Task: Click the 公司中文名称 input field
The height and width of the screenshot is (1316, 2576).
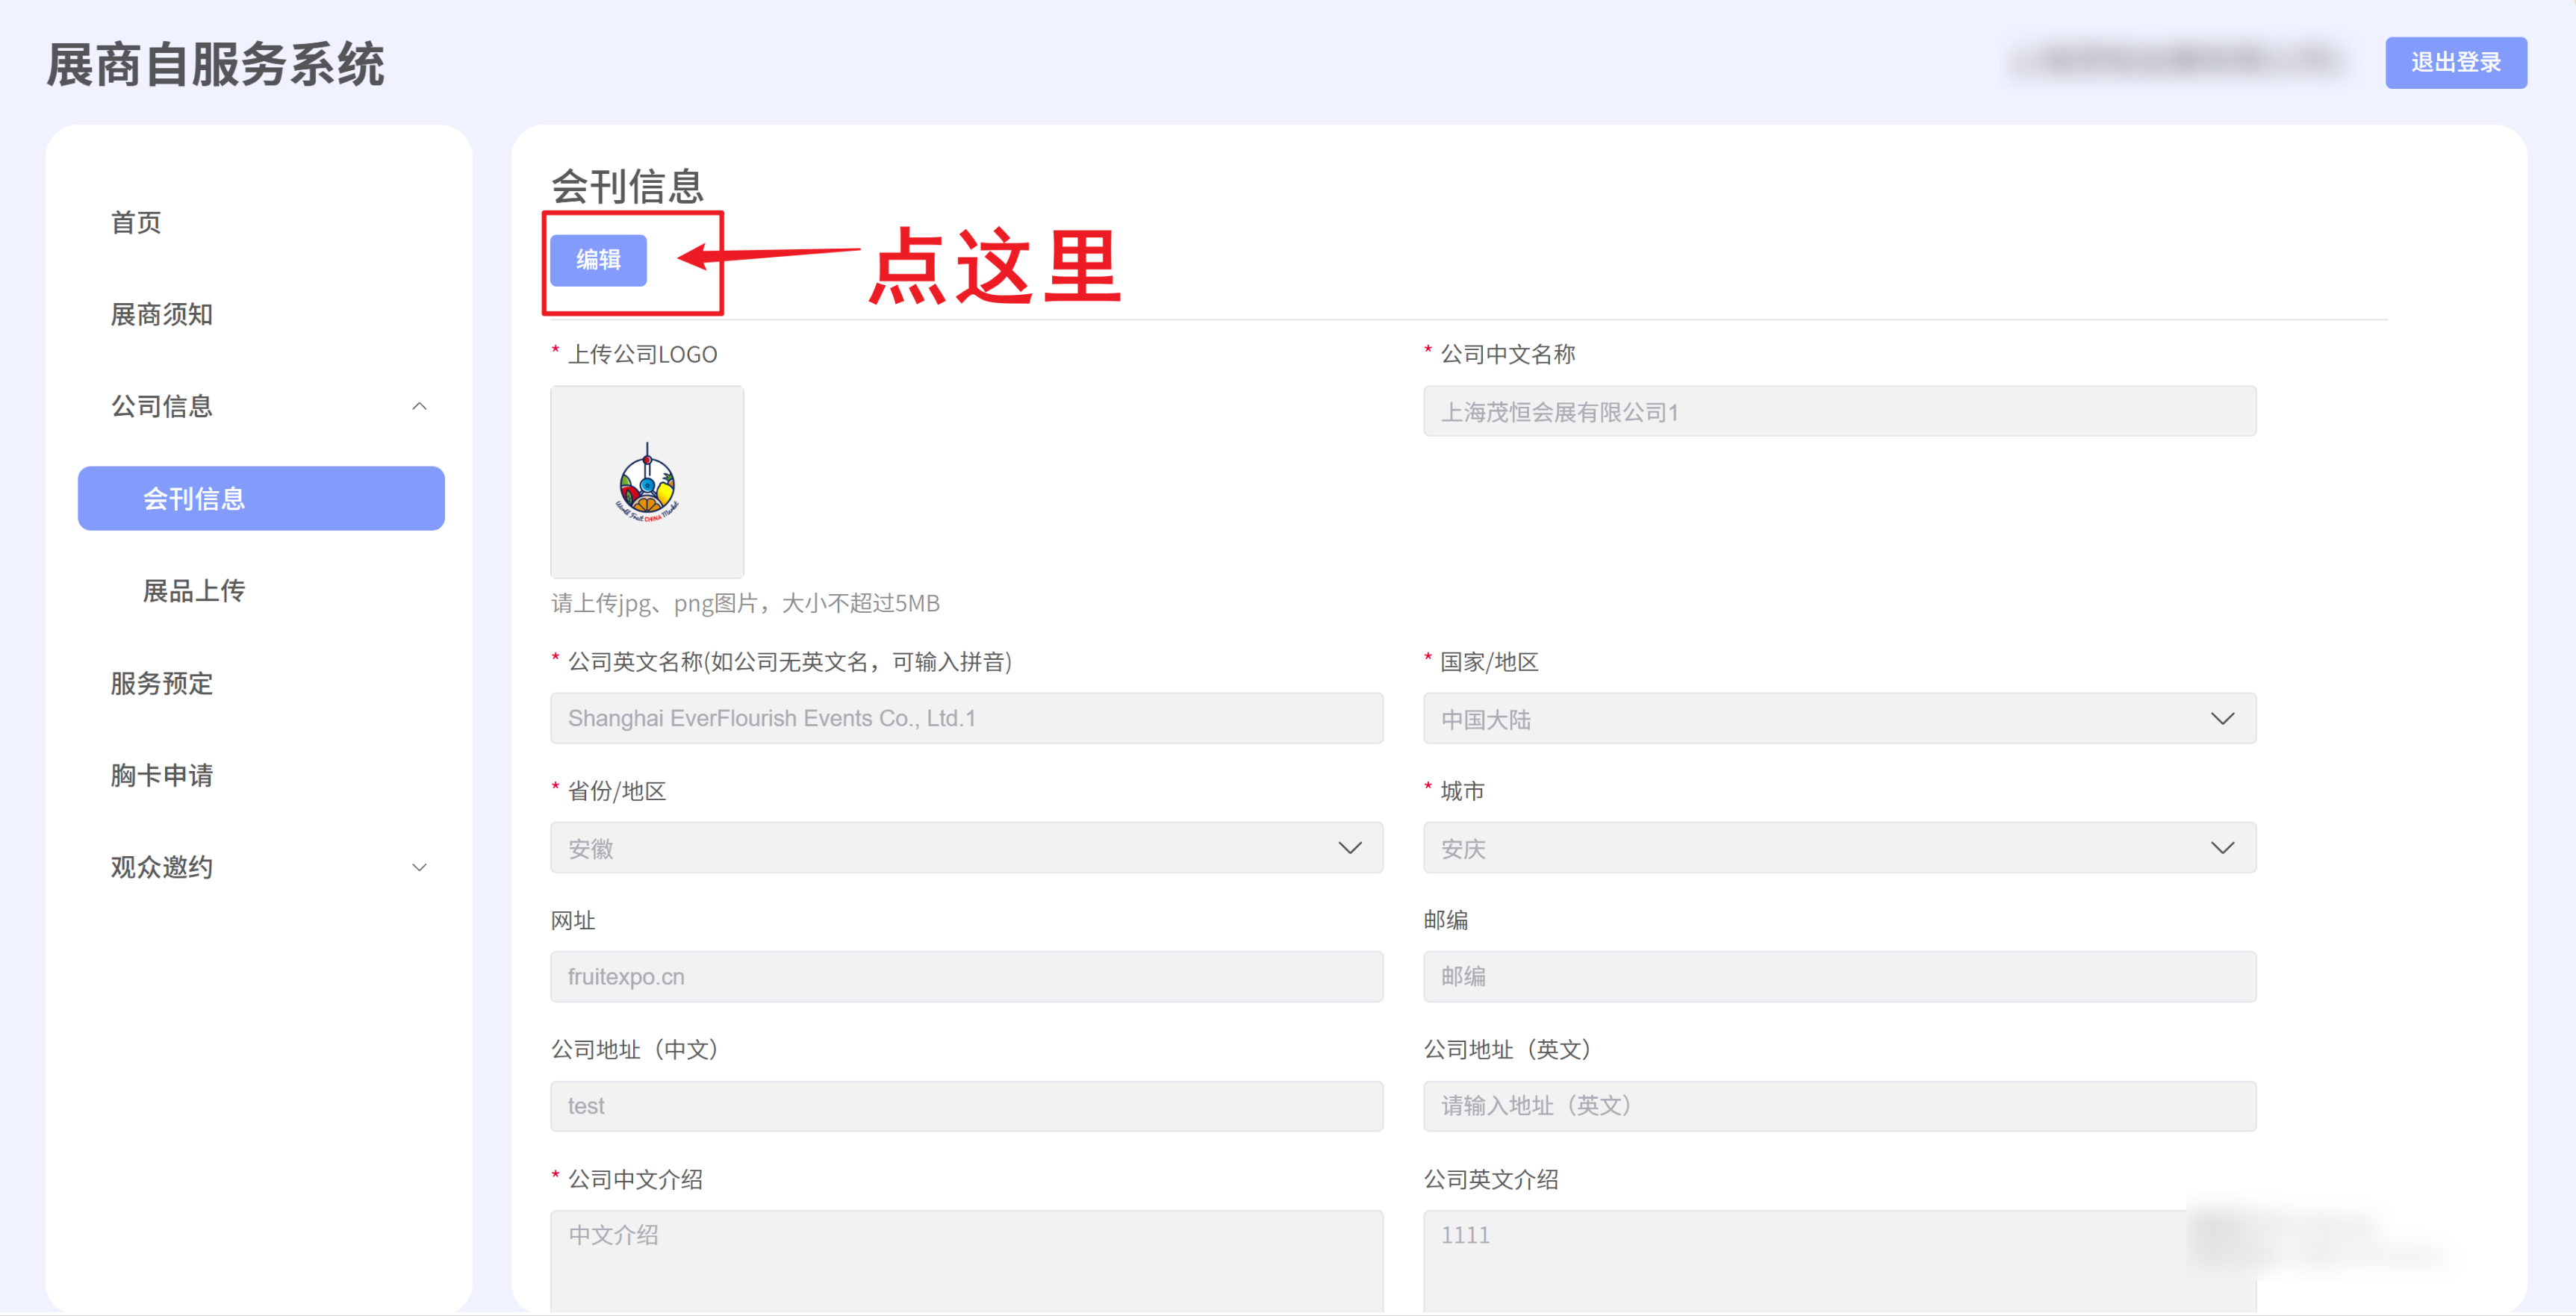Action: pyautogui.click(x=1838, y=412)
